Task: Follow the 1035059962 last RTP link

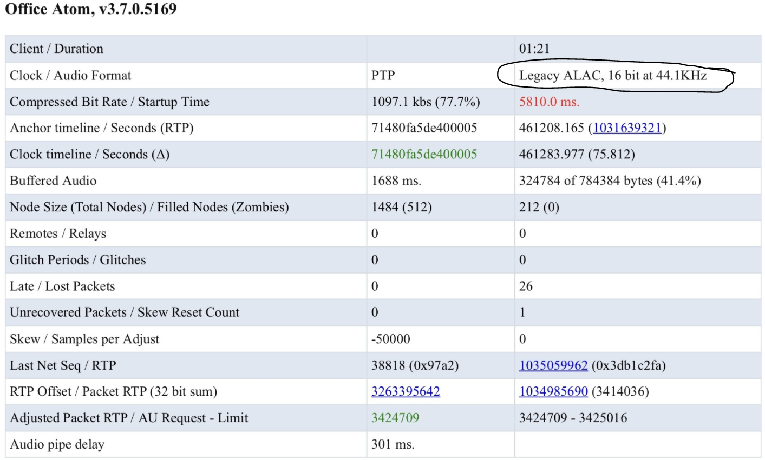Action: 553,365
